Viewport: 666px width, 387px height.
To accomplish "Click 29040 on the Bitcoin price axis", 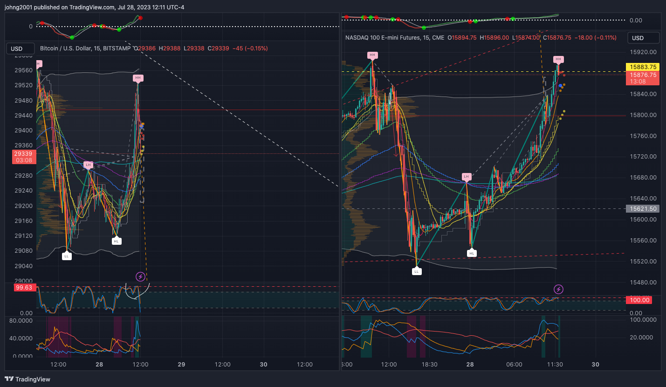I will pos(23,266).
